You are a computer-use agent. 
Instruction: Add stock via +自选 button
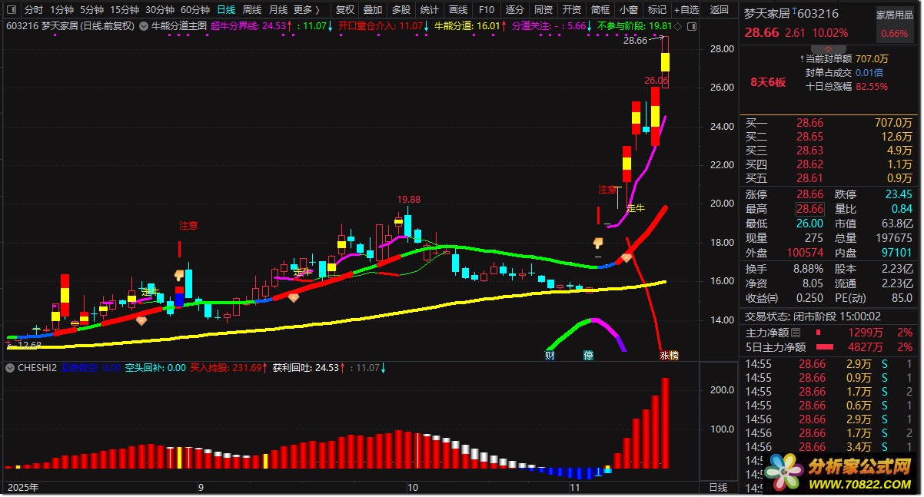coord(686,10)
